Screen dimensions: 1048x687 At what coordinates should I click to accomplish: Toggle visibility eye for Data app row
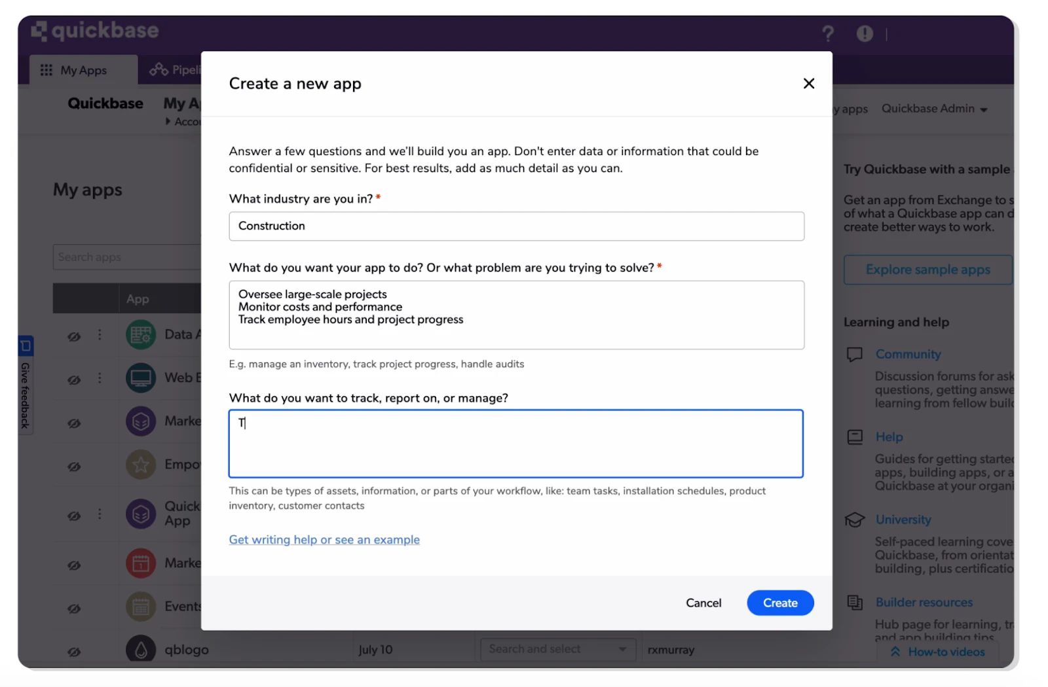(x=74, y=336)
